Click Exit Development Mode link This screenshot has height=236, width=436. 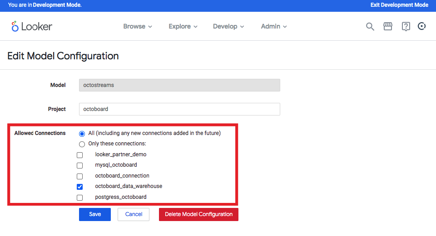point(399,5)
